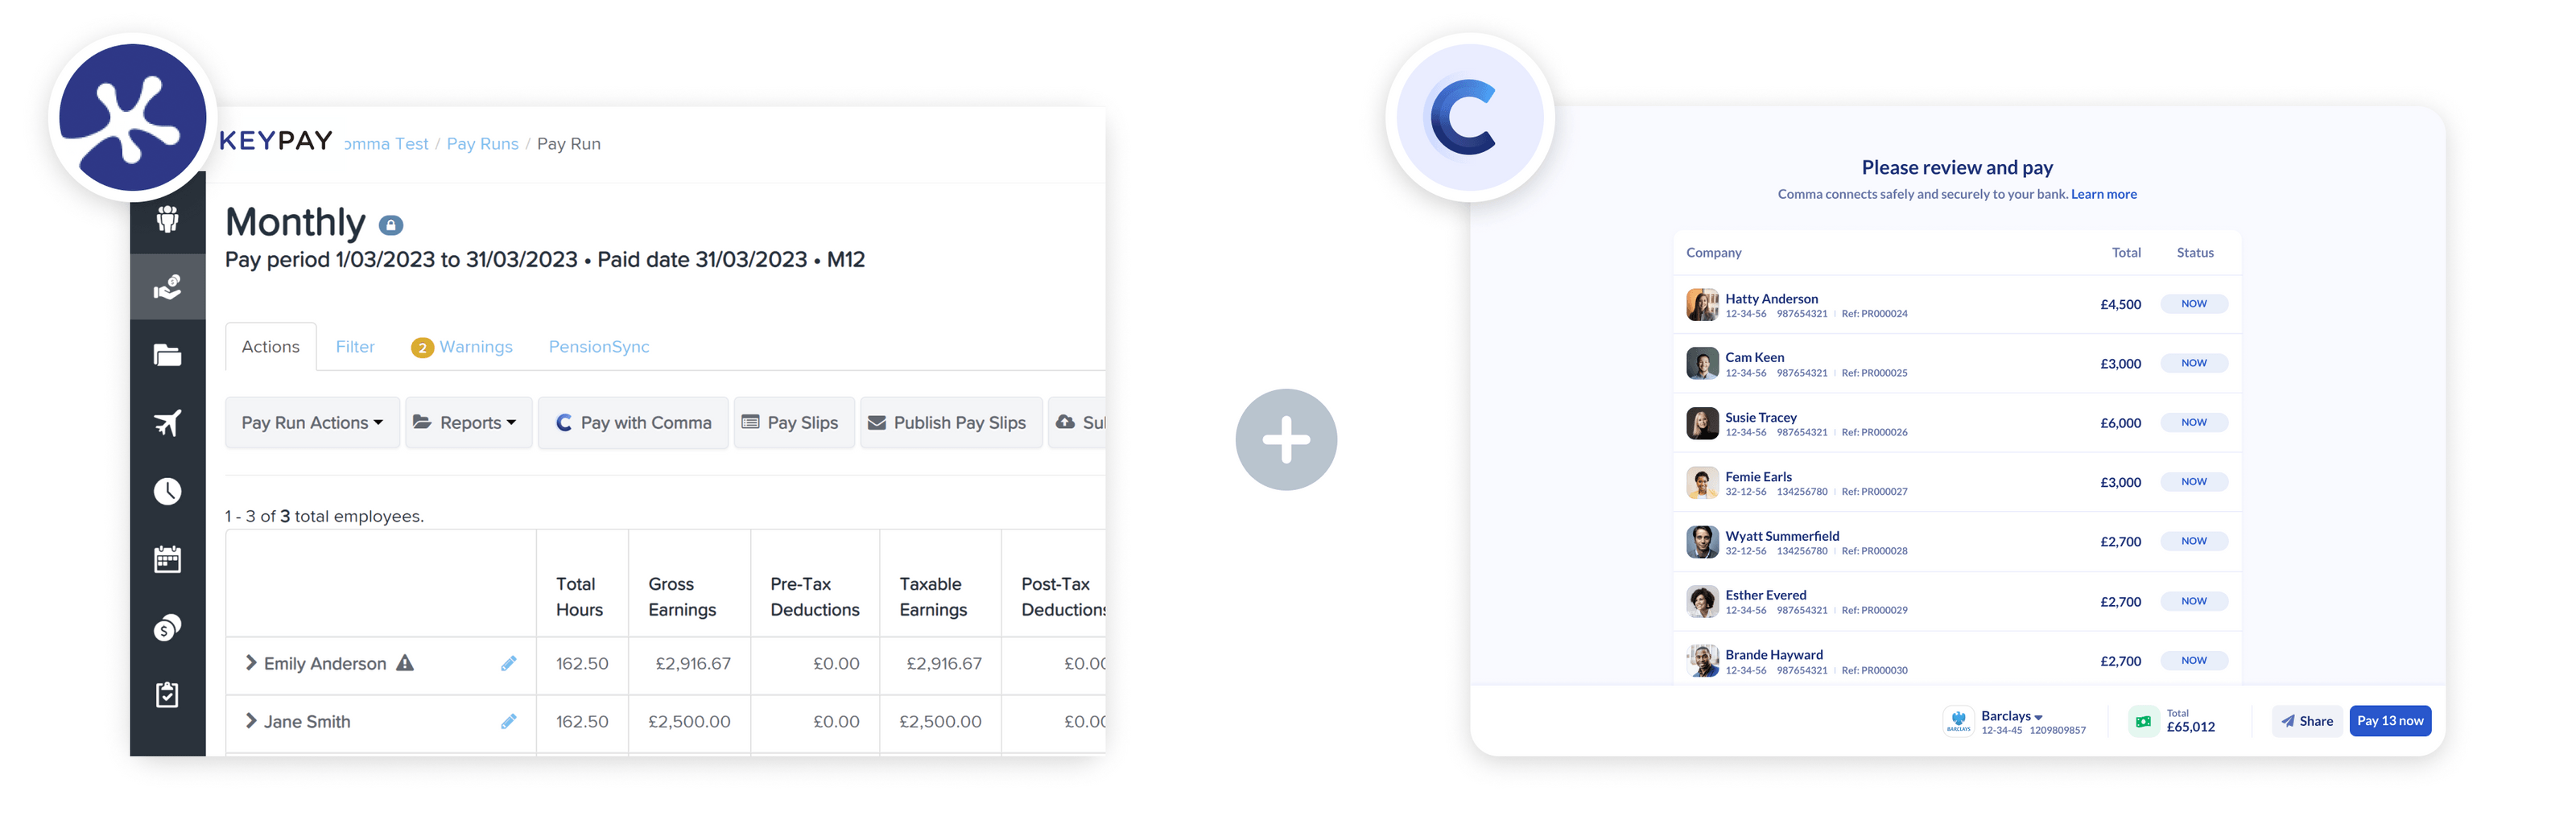Click the calendar icon in the sidebar

point(168,559)
